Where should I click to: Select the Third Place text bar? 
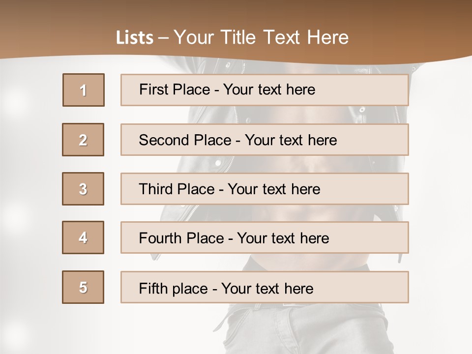tap(265, 189)
